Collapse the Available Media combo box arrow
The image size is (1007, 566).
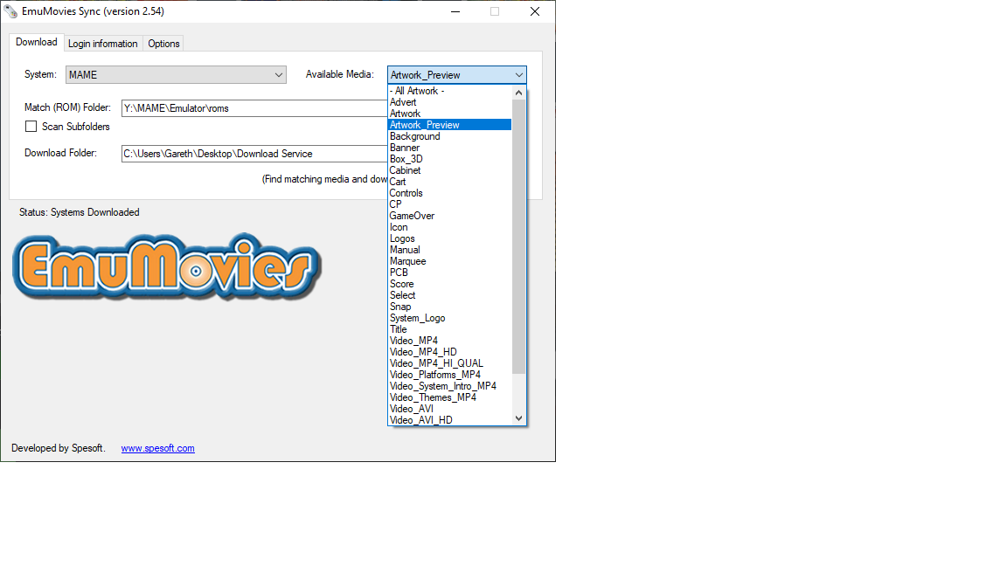pos(519,75)
